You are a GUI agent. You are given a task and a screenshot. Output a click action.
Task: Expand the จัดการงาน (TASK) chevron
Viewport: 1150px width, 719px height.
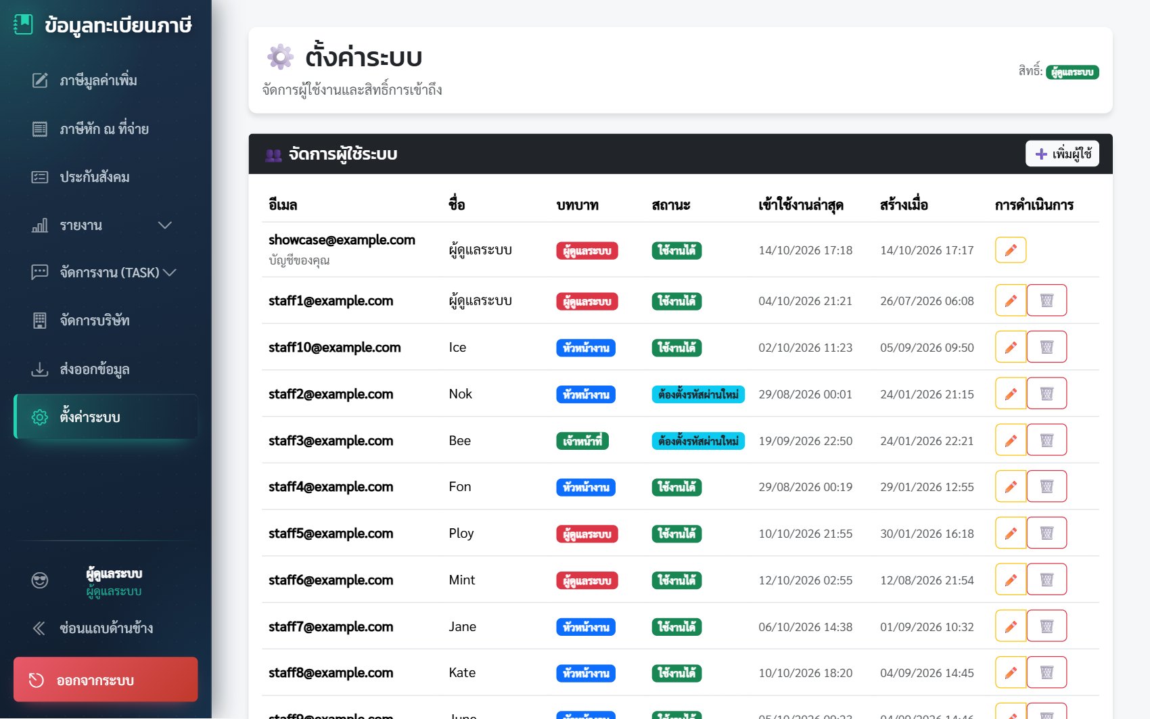pos(169,273)
